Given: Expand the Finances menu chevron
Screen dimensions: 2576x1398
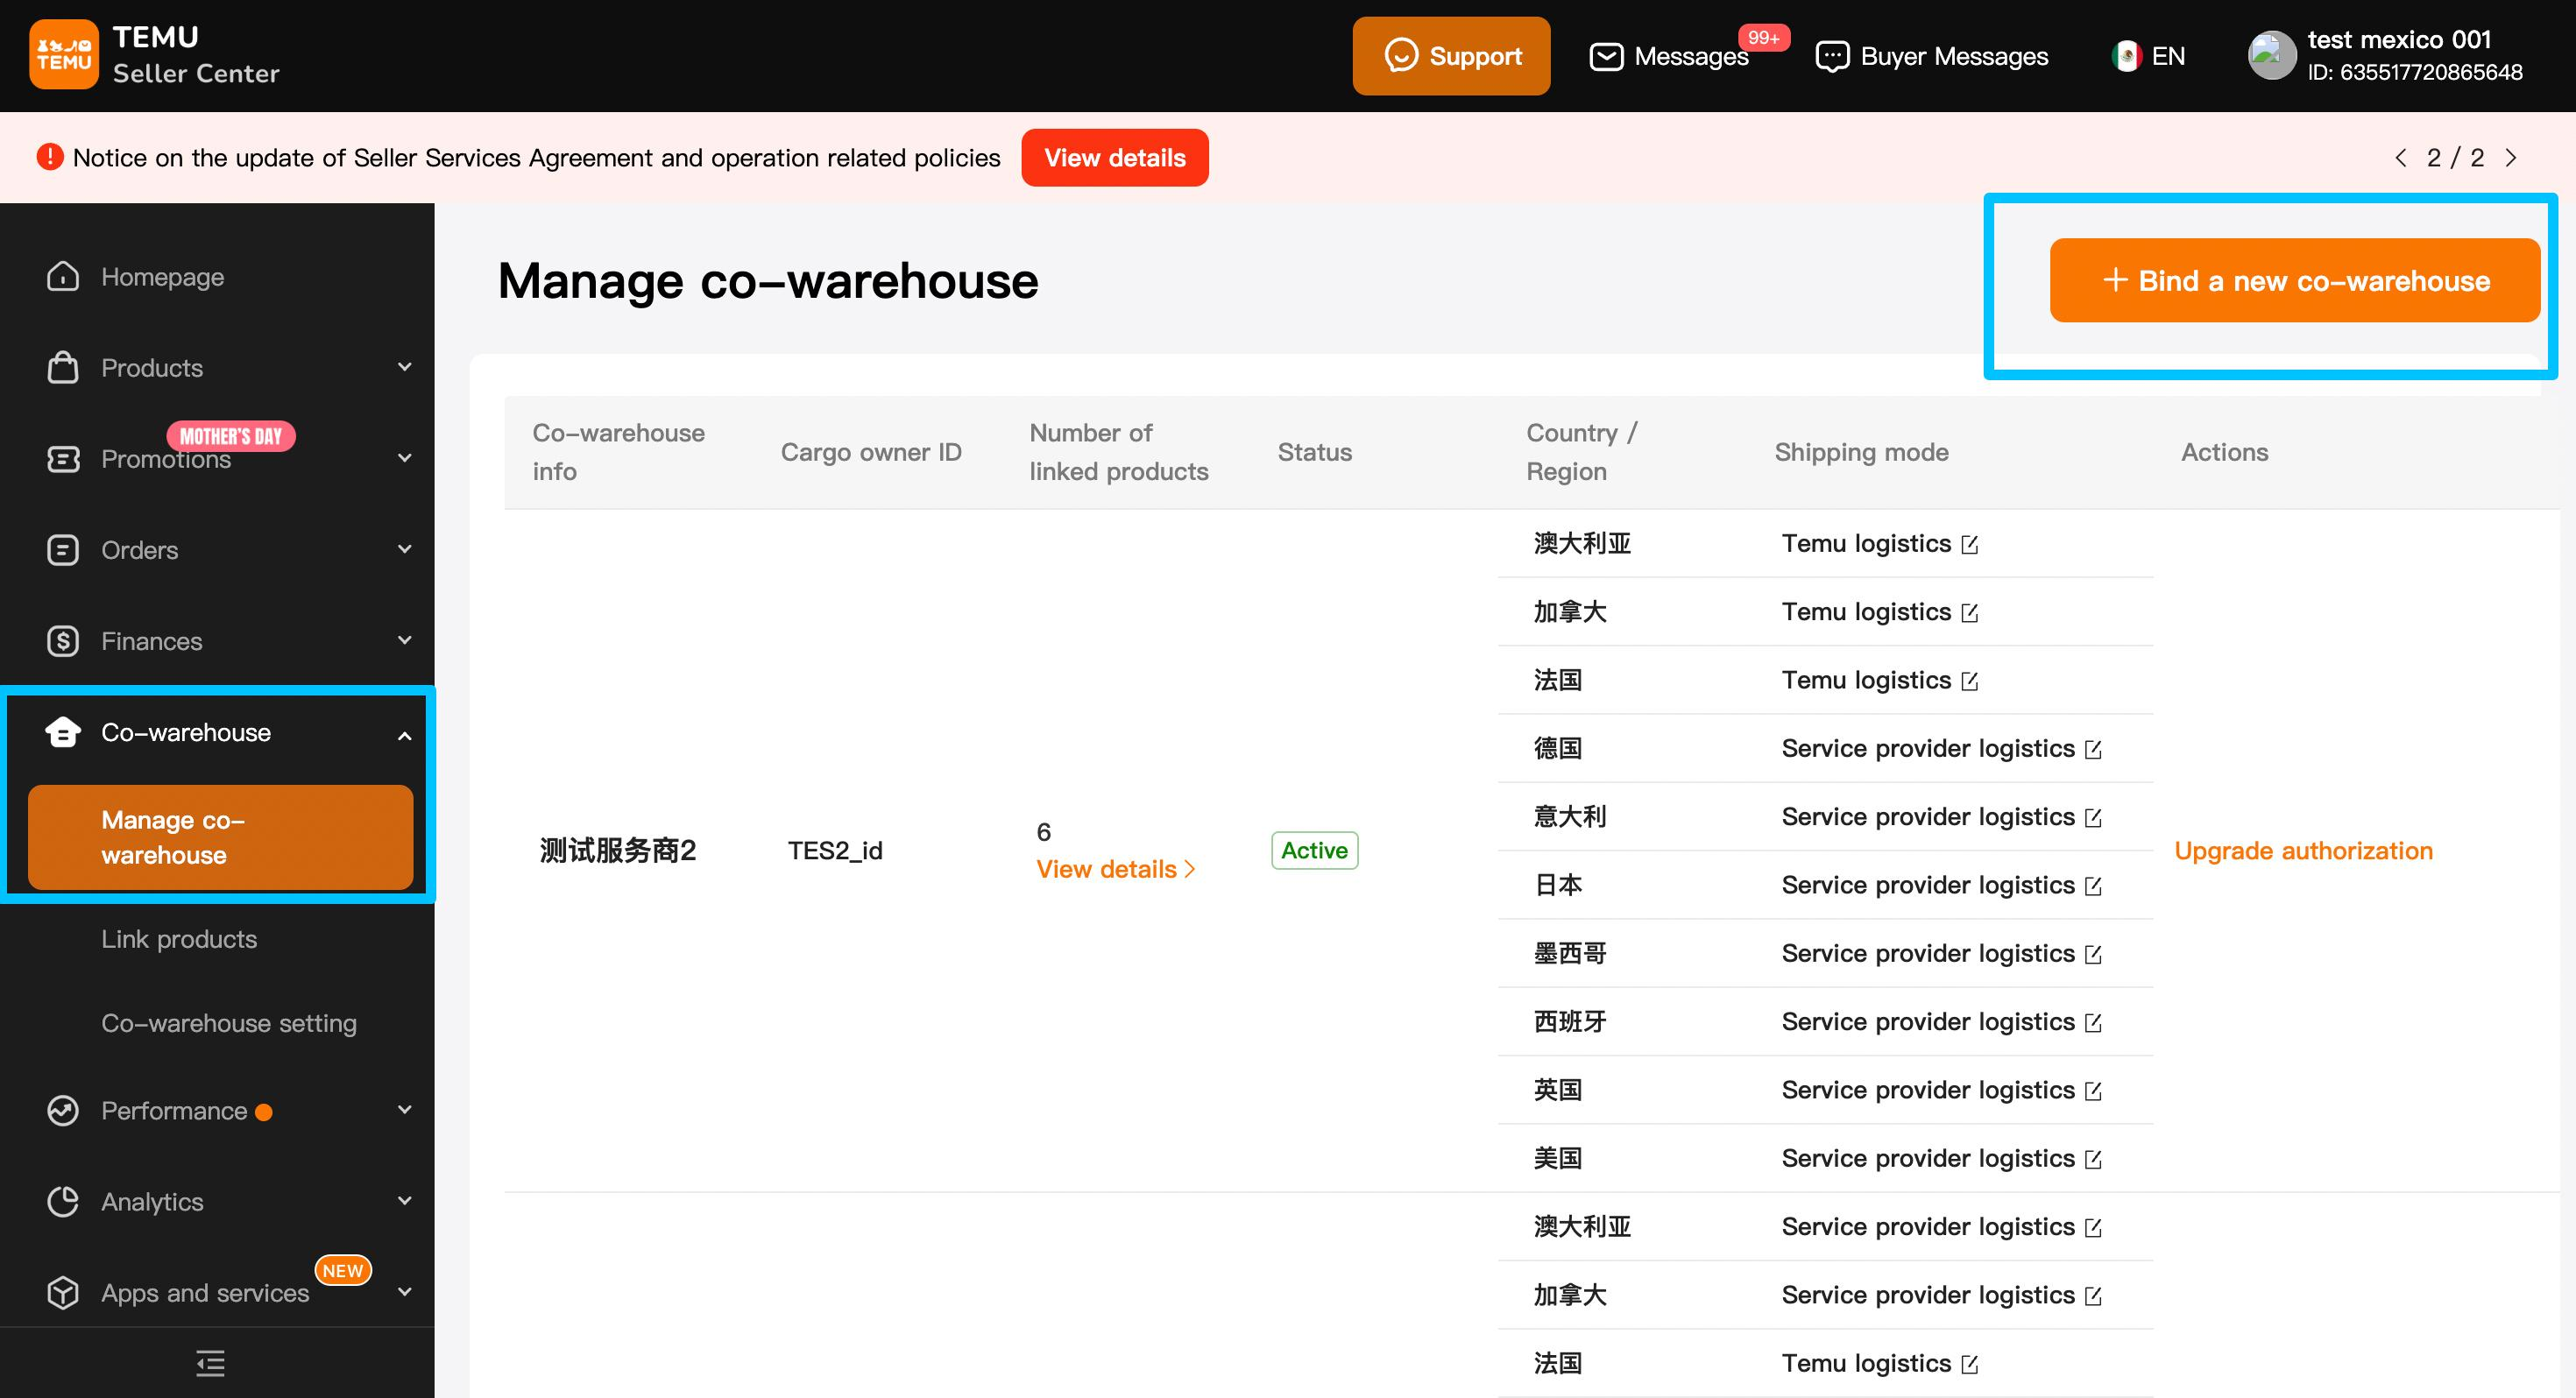Looking at the screenshot, I should click(404, 640).
